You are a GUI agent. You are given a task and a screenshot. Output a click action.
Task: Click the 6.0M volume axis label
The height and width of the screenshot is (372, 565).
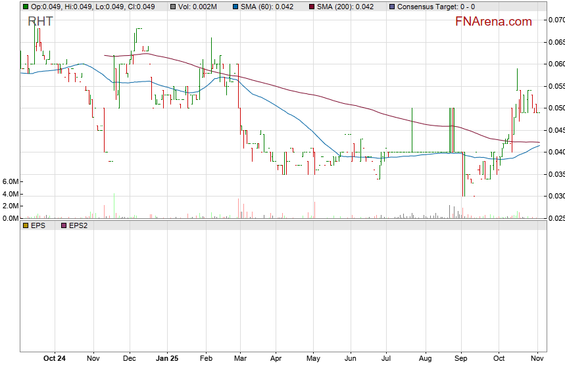10,181
